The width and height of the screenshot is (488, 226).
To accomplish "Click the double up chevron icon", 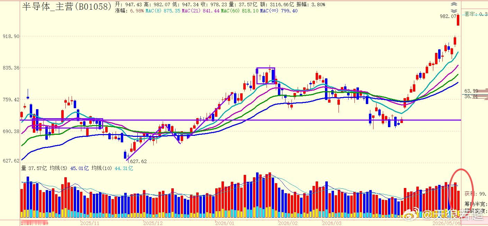I will pyautogui.click(x=454, y=4).
